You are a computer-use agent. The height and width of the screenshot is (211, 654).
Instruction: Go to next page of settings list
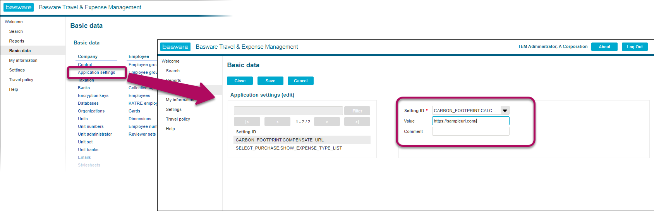tap(327, 122)
